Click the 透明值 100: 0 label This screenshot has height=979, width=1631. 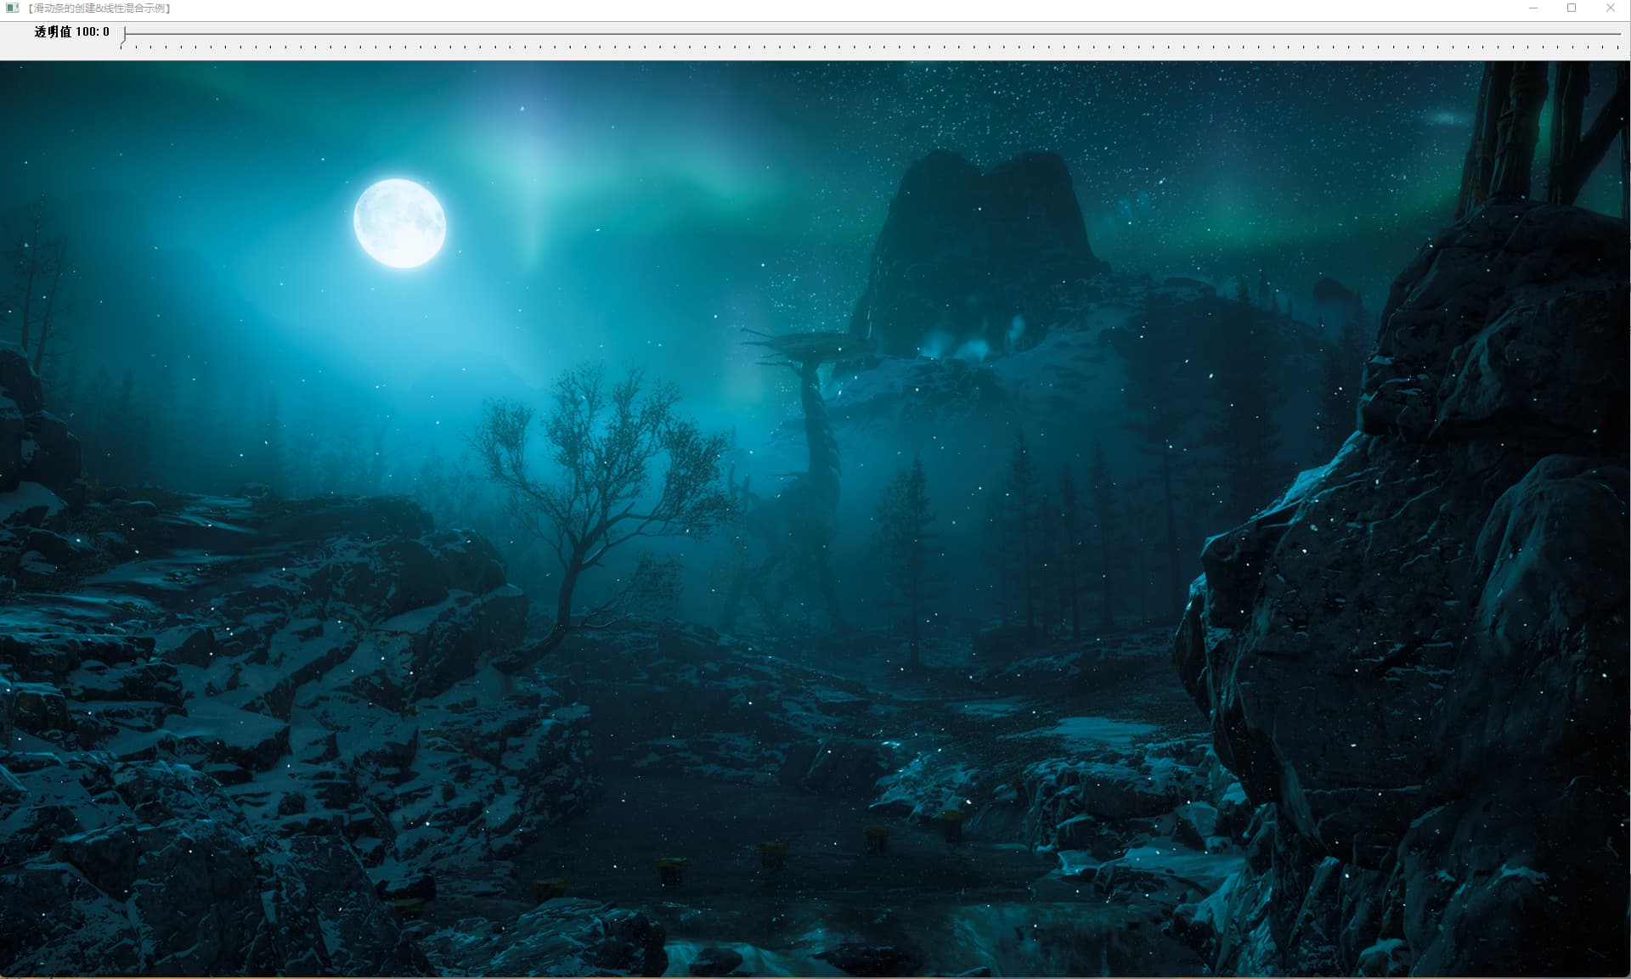coord(72,32)
